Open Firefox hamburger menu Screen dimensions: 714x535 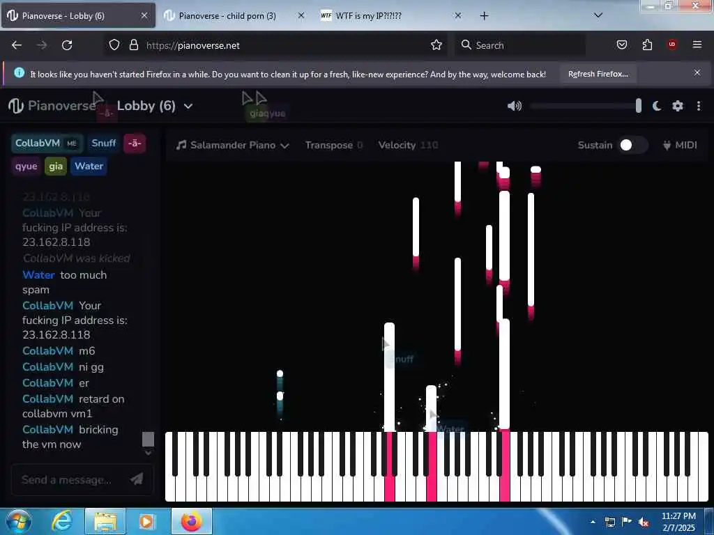(697, 45)
